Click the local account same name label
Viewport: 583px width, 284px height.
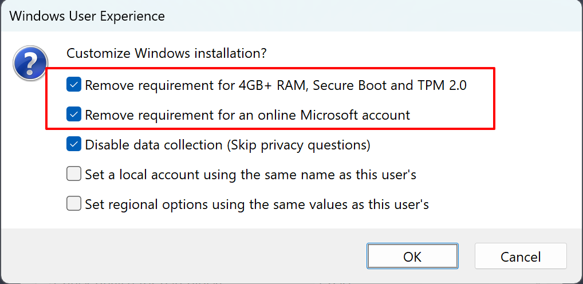click(x=250, y=175)
